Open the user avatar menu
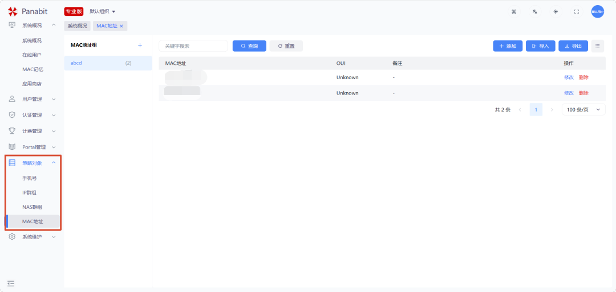Viewport: 616px width, 292px height. (x=598, y=12)
